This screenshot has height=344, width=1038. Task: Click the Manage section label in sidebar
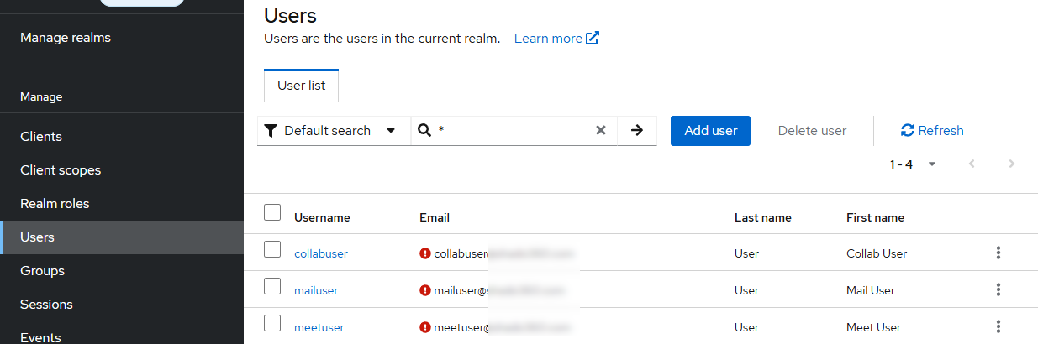[41, 97]
